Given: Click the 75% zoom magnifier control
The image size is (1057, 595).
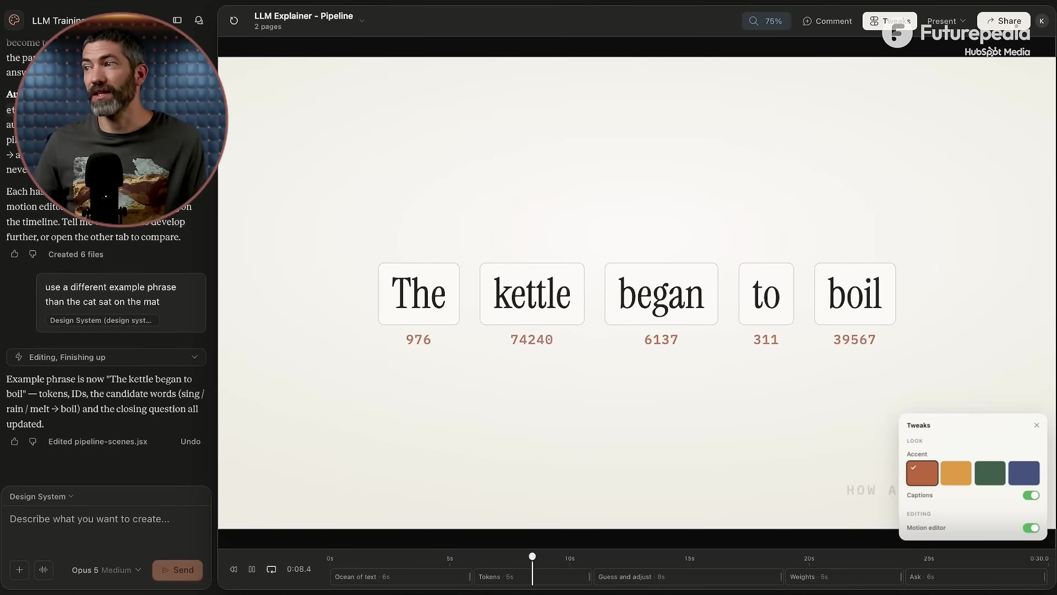Looking at the screenshot, I should point(766,21).
